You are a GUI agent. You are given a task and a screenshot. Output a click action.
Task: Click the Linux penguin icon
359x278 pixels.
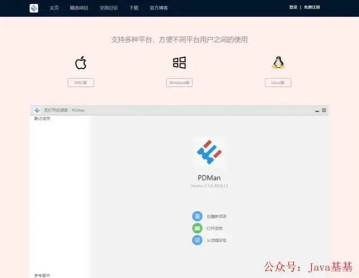pyautogui.click(x=278, y=62)
